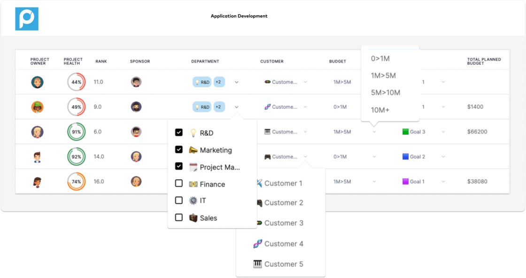Click the 44% project health ring
This screenshot has width=526, height=278.
click(x=77, y=82)
